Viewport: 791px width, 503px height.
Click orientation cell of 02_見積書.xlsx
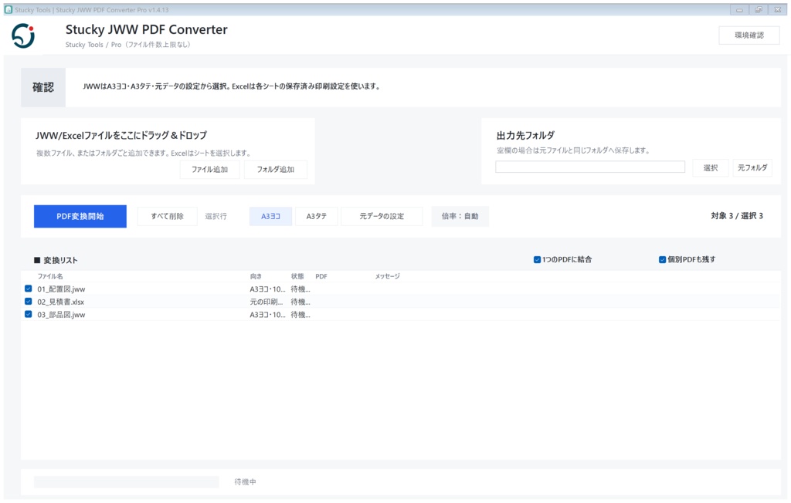(x=266, y=302)
